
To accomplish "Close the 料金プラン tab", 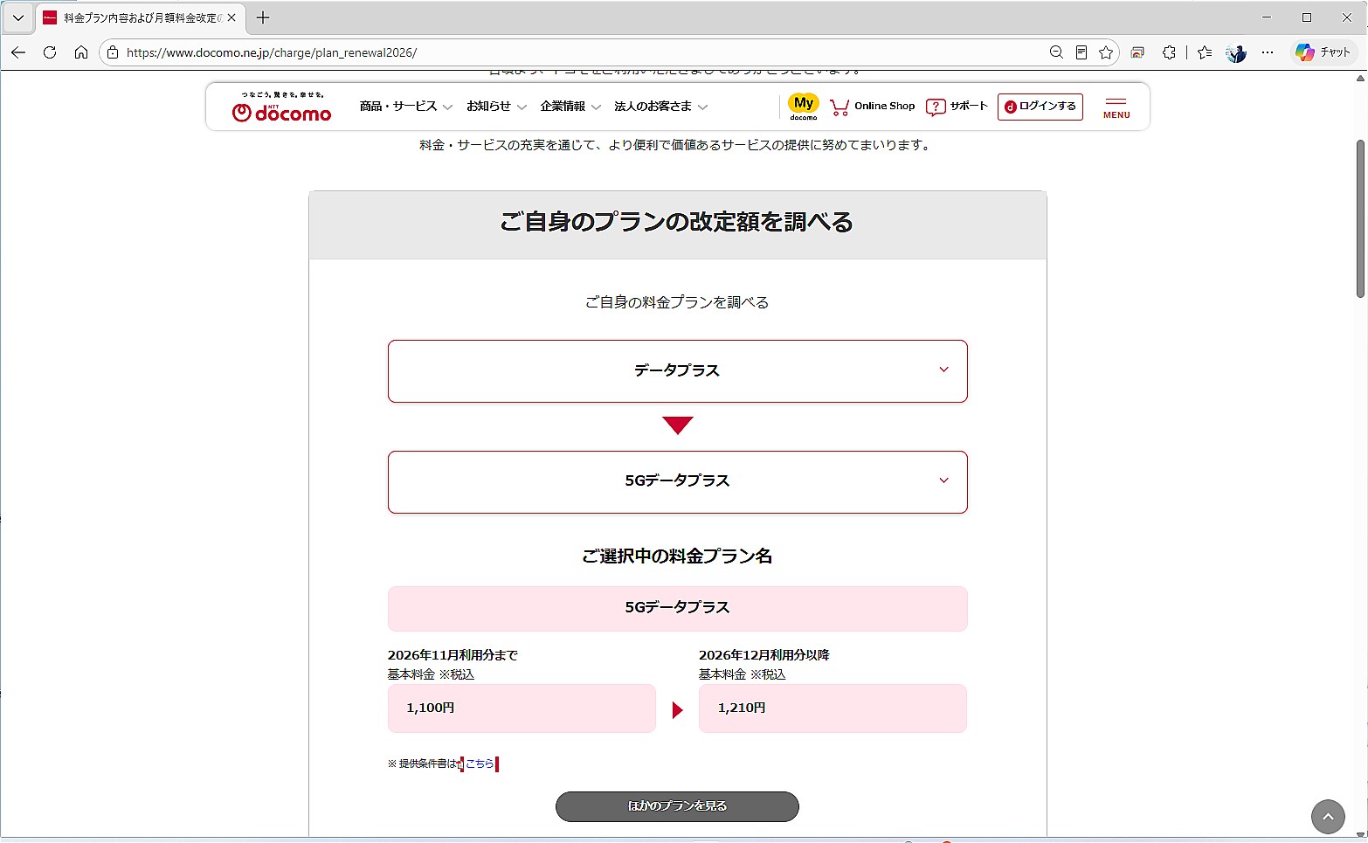I will [231, 17].
